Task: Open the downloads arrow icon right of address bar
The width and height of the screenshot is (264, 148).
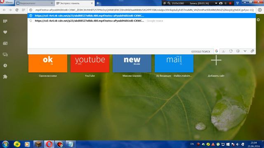Action: [x=260, y=10]
